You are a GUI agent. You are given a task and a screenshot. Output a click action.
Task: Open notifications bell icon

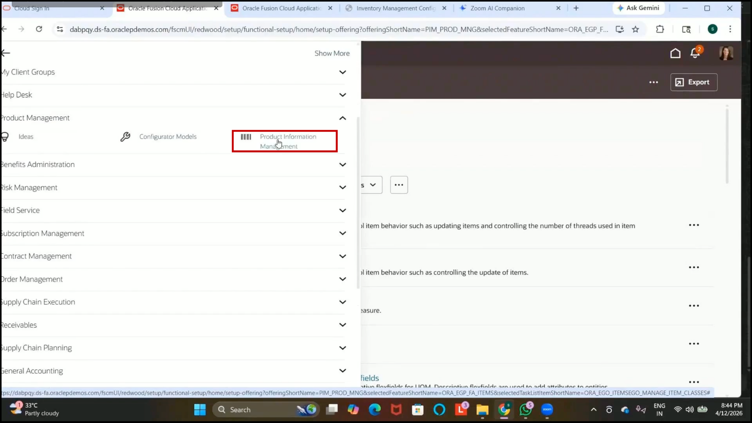696,53
